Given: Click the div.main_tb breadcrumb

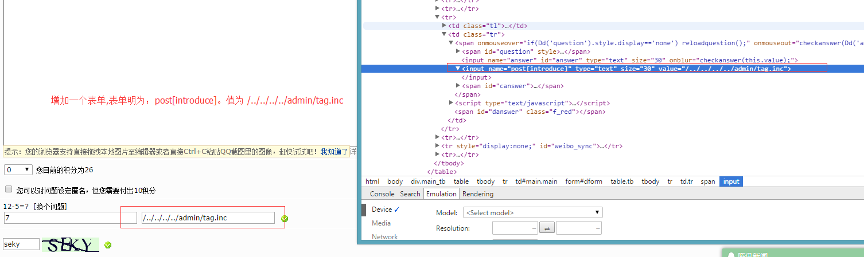Looking at the screenshot, I should coord(428,181).
